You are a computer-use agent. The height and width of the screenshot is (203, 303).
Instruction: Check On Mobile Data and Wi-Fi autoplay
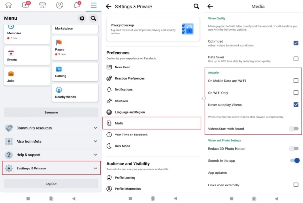pos(296,81)
